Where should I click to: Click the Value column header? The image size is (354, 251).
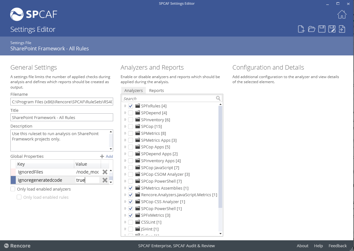click(x=88, y=164)
